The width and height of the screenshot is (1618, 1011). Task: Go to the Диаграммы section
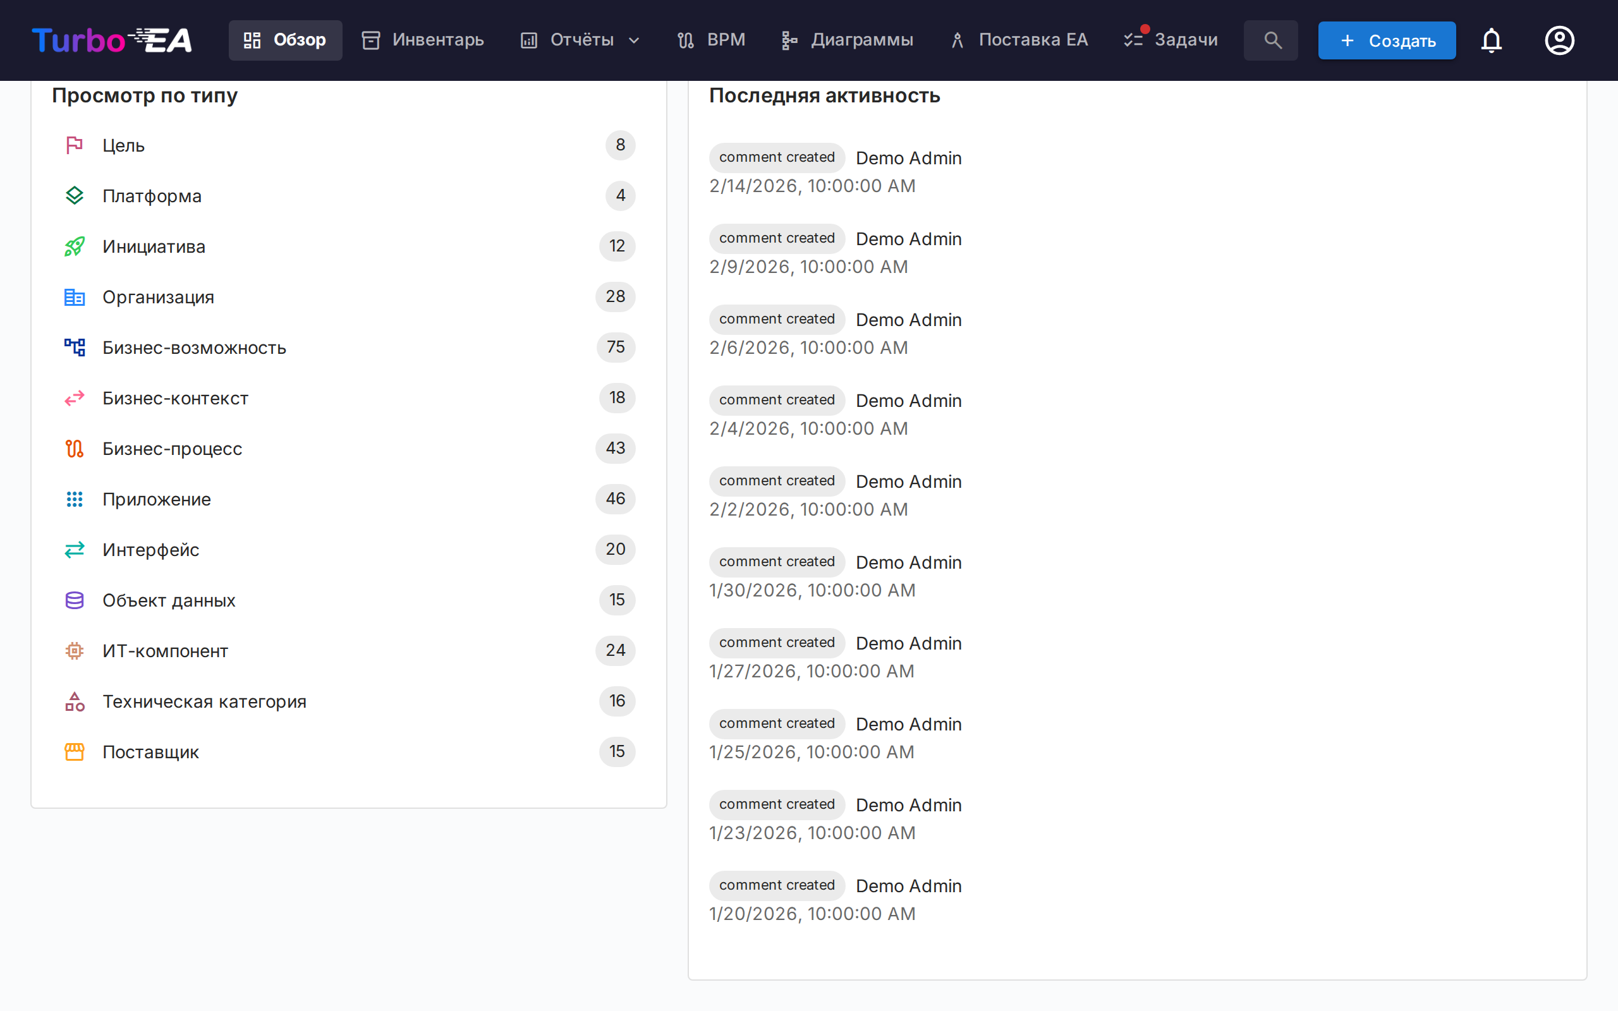[x=847, y=40]
